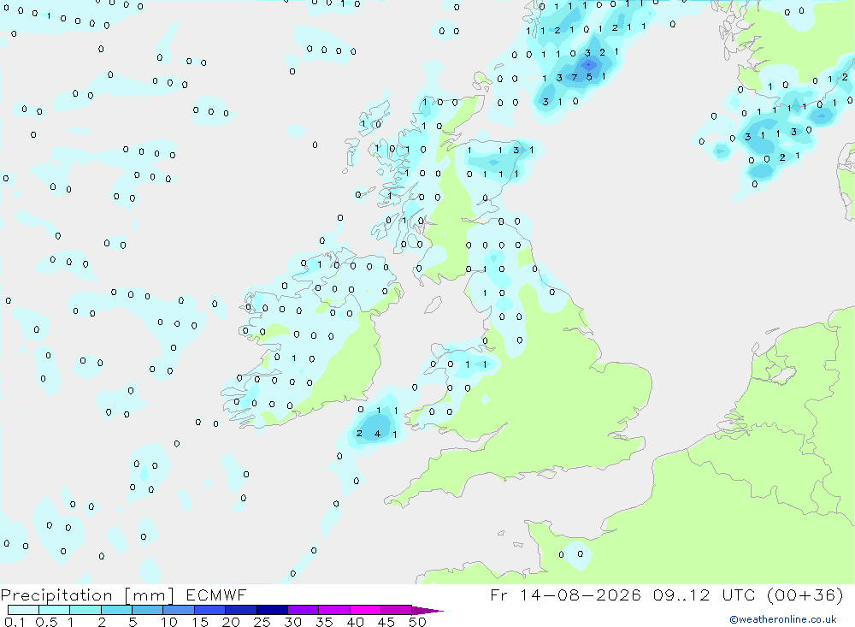The image size is (855, 627).
Task: Click the 2–5 mm legend color swatch
Action: (116, 610)
